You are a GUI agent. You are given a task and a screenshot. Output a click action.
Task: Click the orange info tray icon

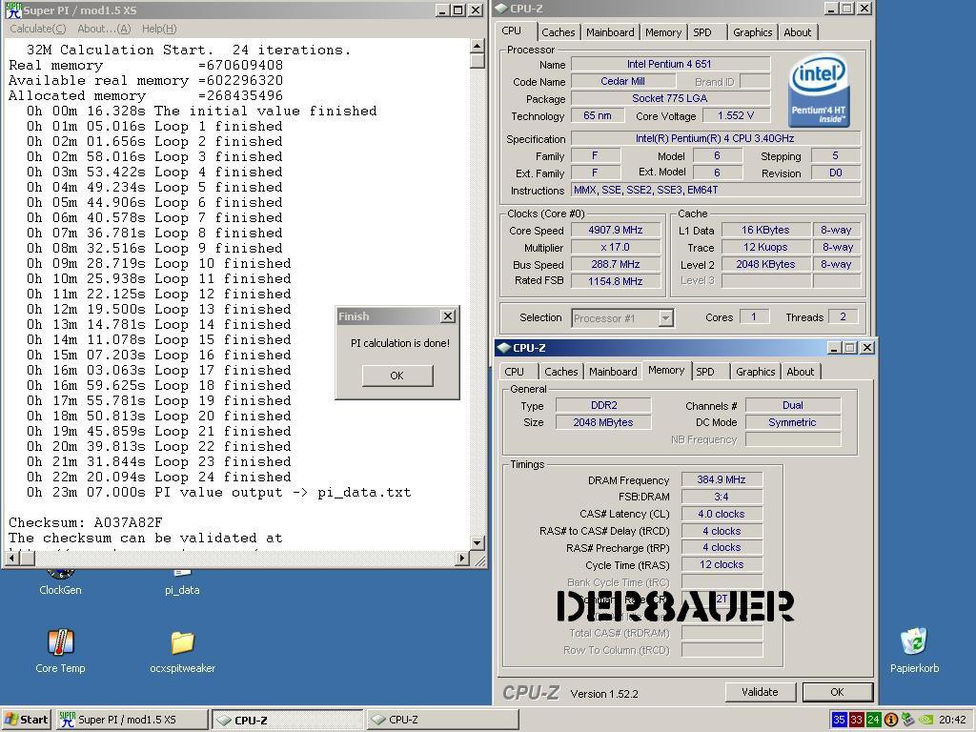tap(891, 720)
